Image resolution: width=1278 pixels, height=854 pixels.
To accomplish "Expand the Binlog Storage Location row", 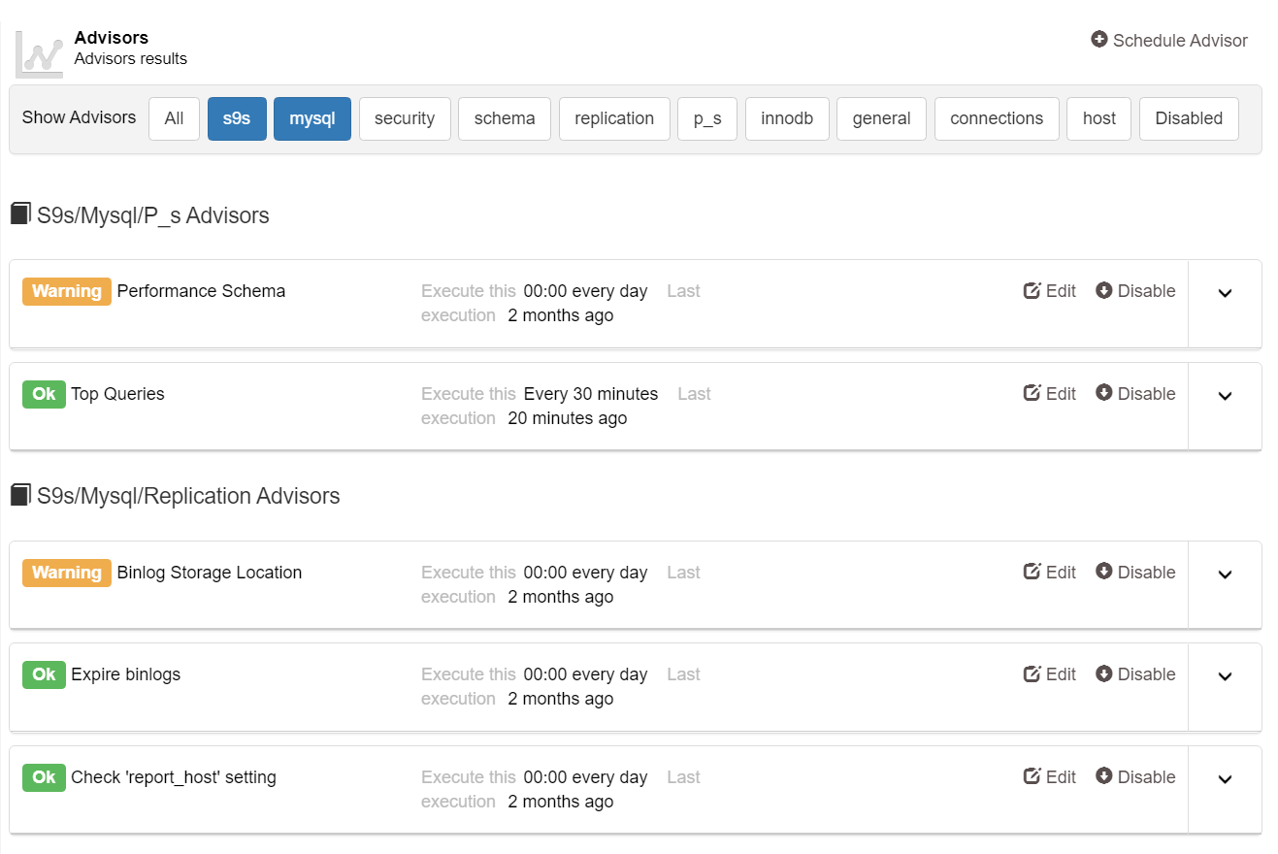I will (1225, 574).
